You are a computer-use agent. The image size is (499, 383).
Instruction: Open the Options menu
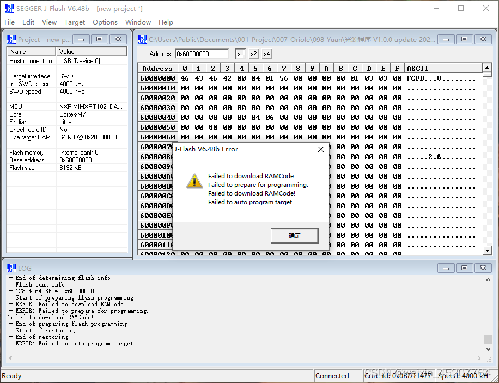(105, 22)
